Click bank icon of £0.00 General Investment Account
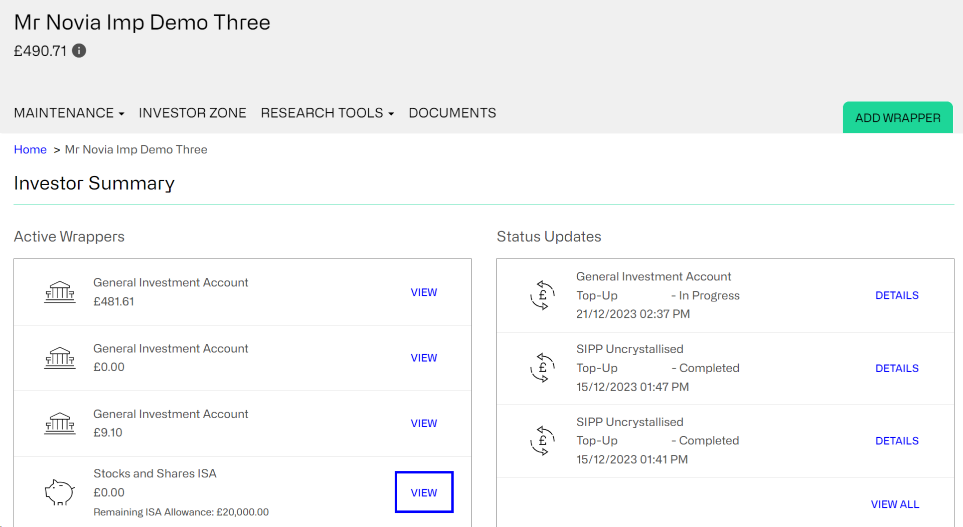963x527 pixels. pos(60,358)
